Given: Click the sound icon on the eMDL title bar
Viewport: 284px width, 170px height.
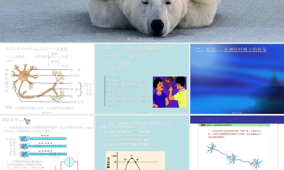Looking at the screenshot, I should coord(260,125).
